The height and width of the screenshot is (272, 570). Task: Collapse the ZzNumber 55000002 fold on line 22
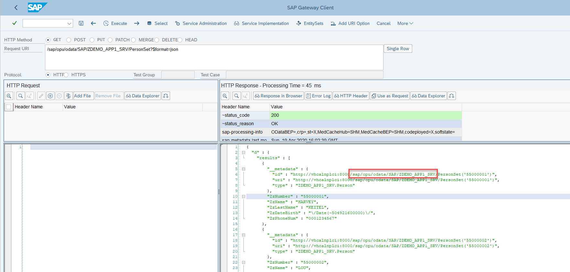(243, 262)
